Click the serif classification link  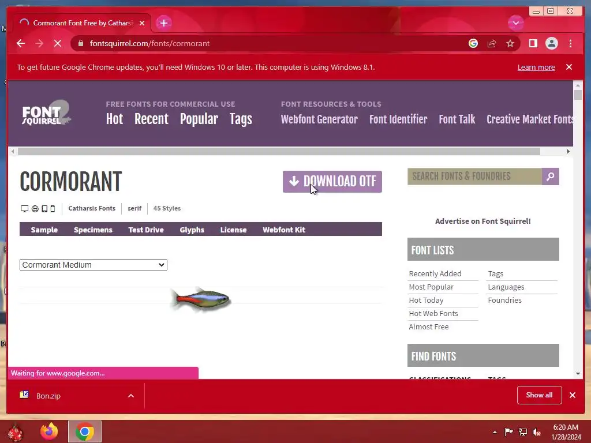coord(134,208)
